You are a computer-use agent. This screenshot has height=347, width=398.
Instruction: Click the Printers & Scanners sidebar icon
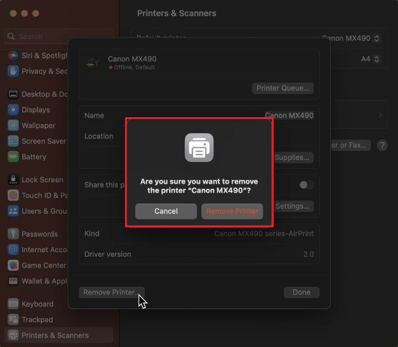coord(13,335)
